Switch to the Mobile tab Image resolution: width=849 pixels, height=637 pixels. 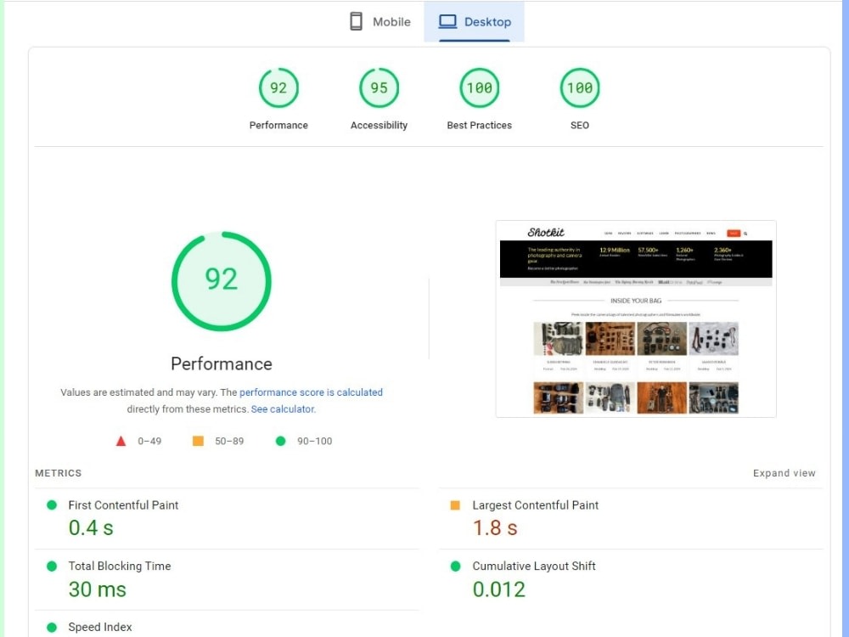pos(380,22)
